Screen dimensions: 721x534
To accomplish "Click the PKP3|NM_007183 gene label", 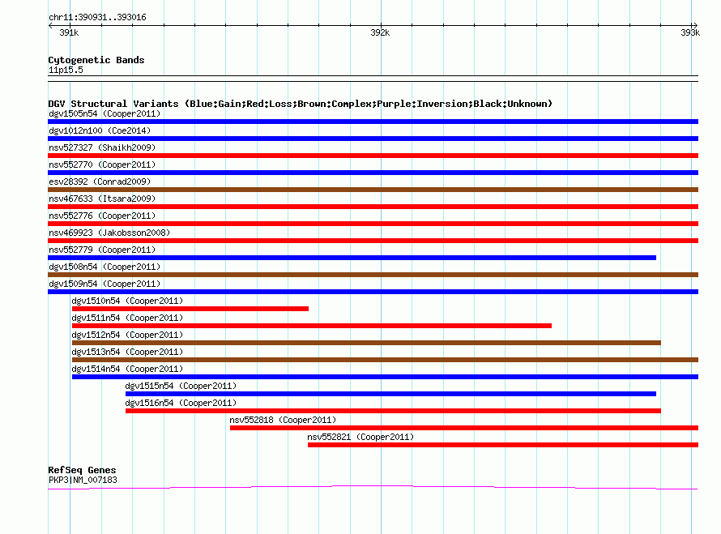I will (83, 481).
